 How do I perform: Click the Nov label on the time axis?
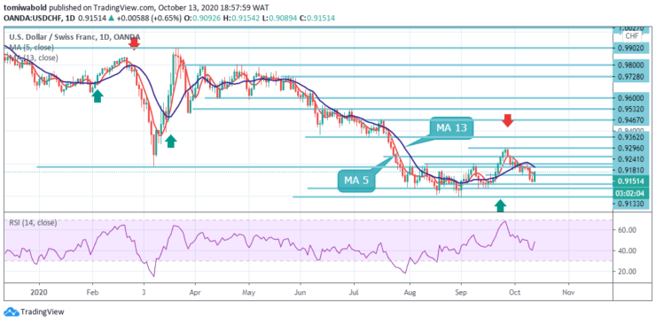coord(568,292)
